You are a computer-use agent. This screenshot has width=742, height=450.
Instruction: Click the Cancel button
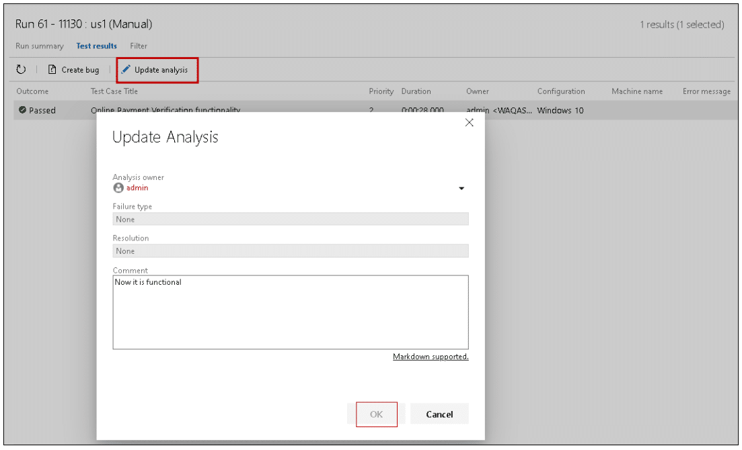pos(439,414)
